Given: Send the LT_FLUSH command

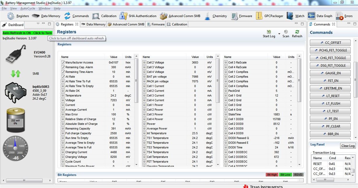Looking at the screenshot, I should [x=330, y=103].
